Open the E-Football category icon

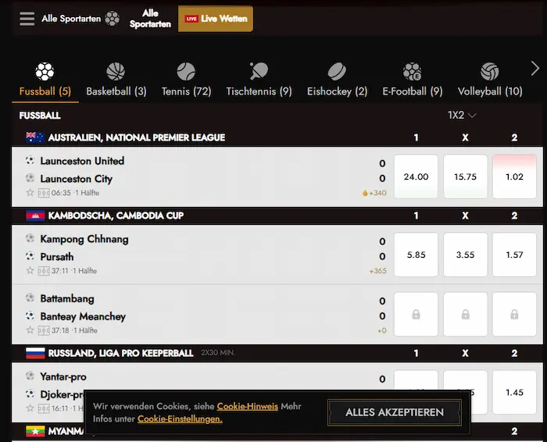click(x=412, y=73)
